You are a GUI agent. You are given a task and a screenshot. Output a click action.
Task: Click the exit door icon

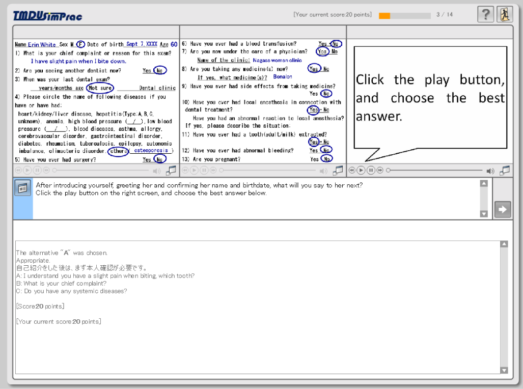click(x=505, y=15)
